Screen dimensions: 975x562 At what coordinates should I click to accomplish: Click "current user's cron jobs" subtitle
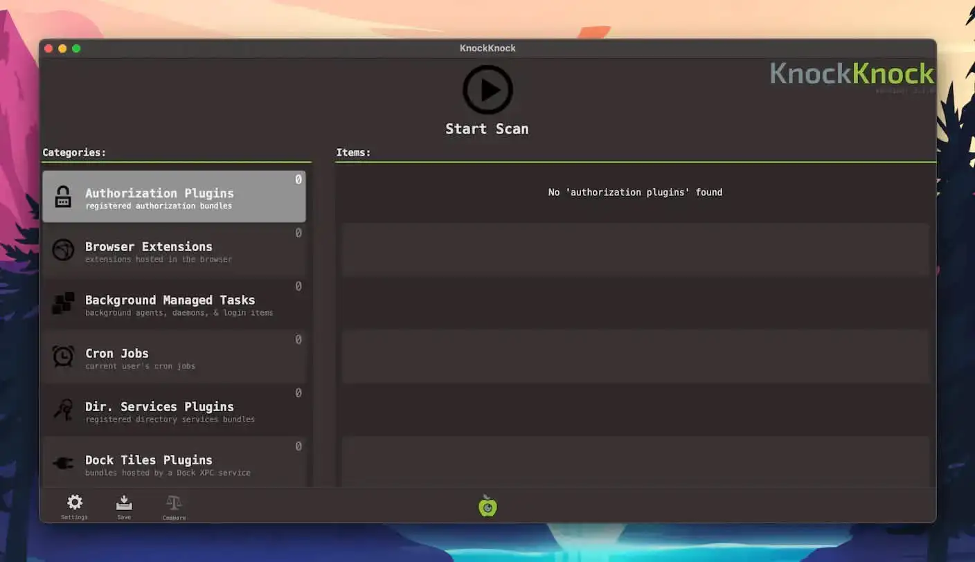141,366
